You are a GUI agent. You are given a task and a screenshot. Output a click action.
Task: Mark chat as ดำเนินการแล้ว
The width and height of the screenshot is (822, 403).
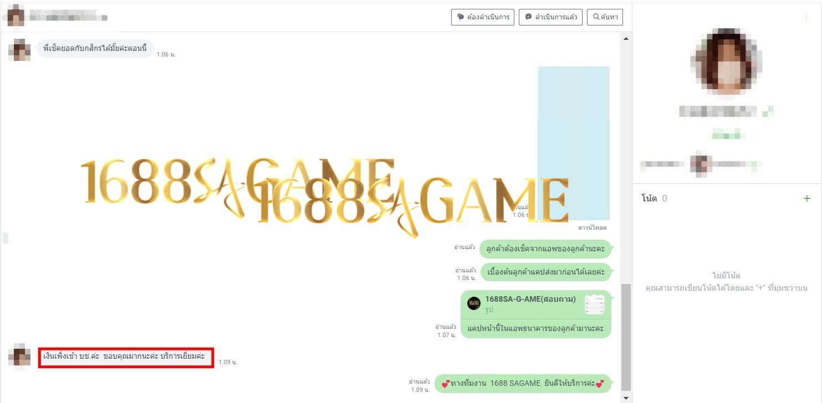tap(551, 17)
